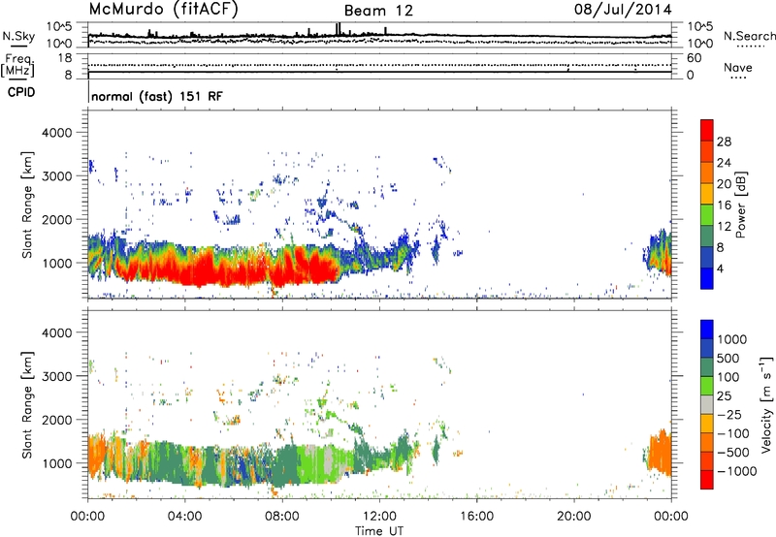Click the 3000 tick in velocity panel
Screen dimensions: 776x537
[56, 376]
